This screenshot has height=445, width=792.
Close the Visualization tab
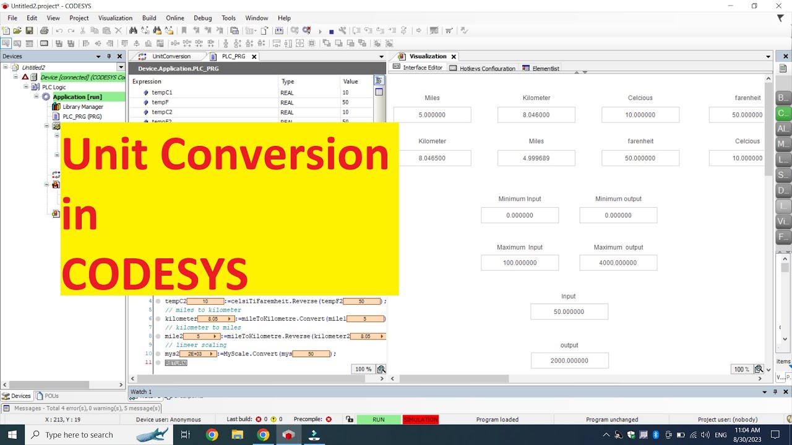pos(454,56)
